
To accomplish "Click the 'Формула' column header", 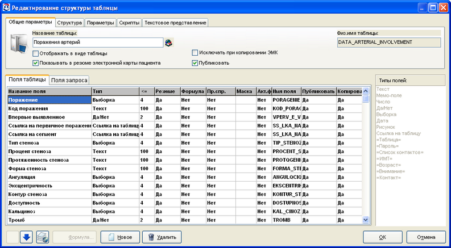I will pos(193,91).
